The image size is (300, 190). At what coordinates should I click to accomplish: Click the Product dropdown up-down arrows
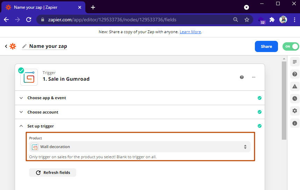coord(245,147)
